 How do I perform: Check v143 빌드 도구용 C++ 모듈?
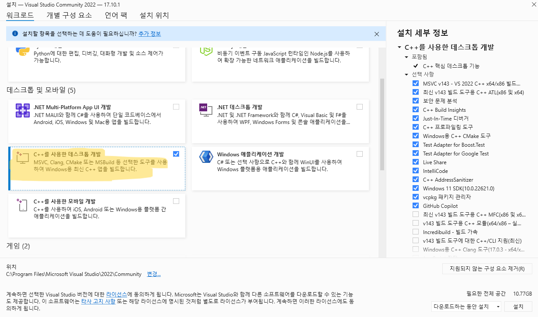click(415, 223)
